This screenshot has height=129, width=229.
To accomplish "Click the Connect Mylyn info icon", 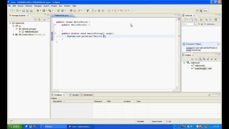I will [x=184, y=44].
